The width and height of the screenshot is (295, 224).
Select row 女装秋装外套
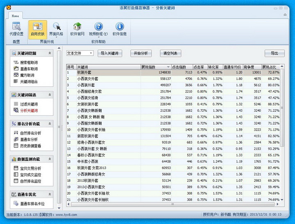(173, 104)
